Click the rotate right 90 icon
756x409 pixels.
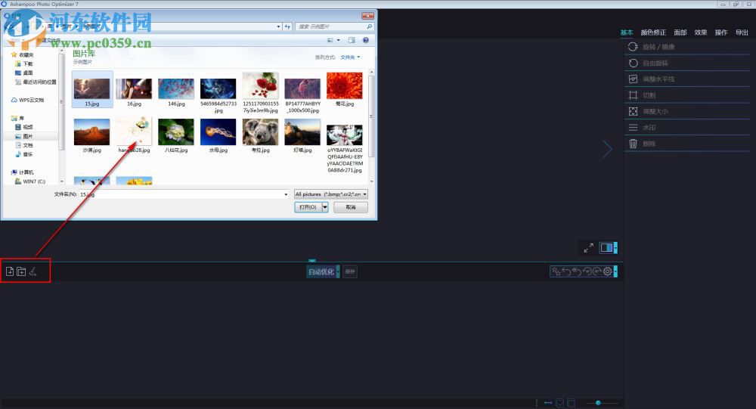coord(597,271)
